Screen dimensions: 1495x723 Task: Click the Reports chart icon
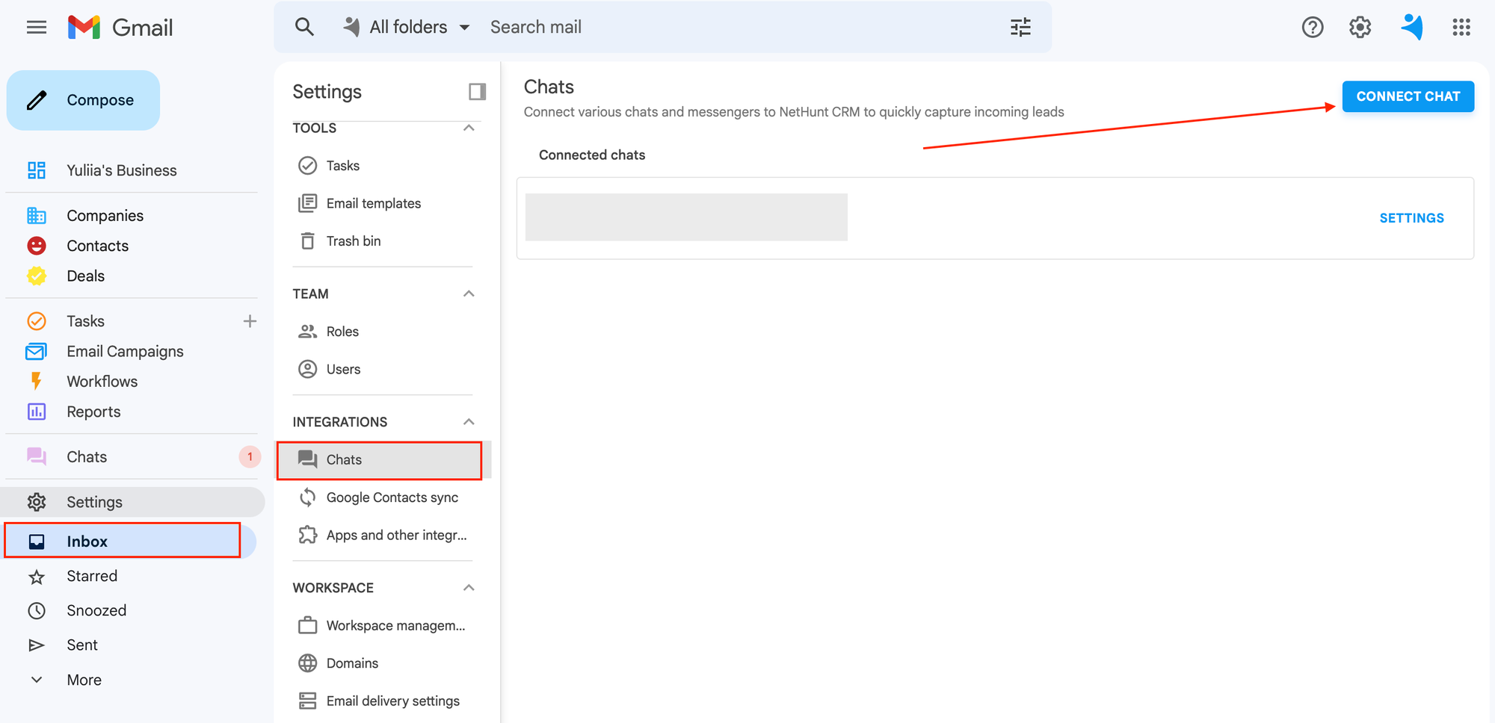pyautogui.click(x=37, y=412)
